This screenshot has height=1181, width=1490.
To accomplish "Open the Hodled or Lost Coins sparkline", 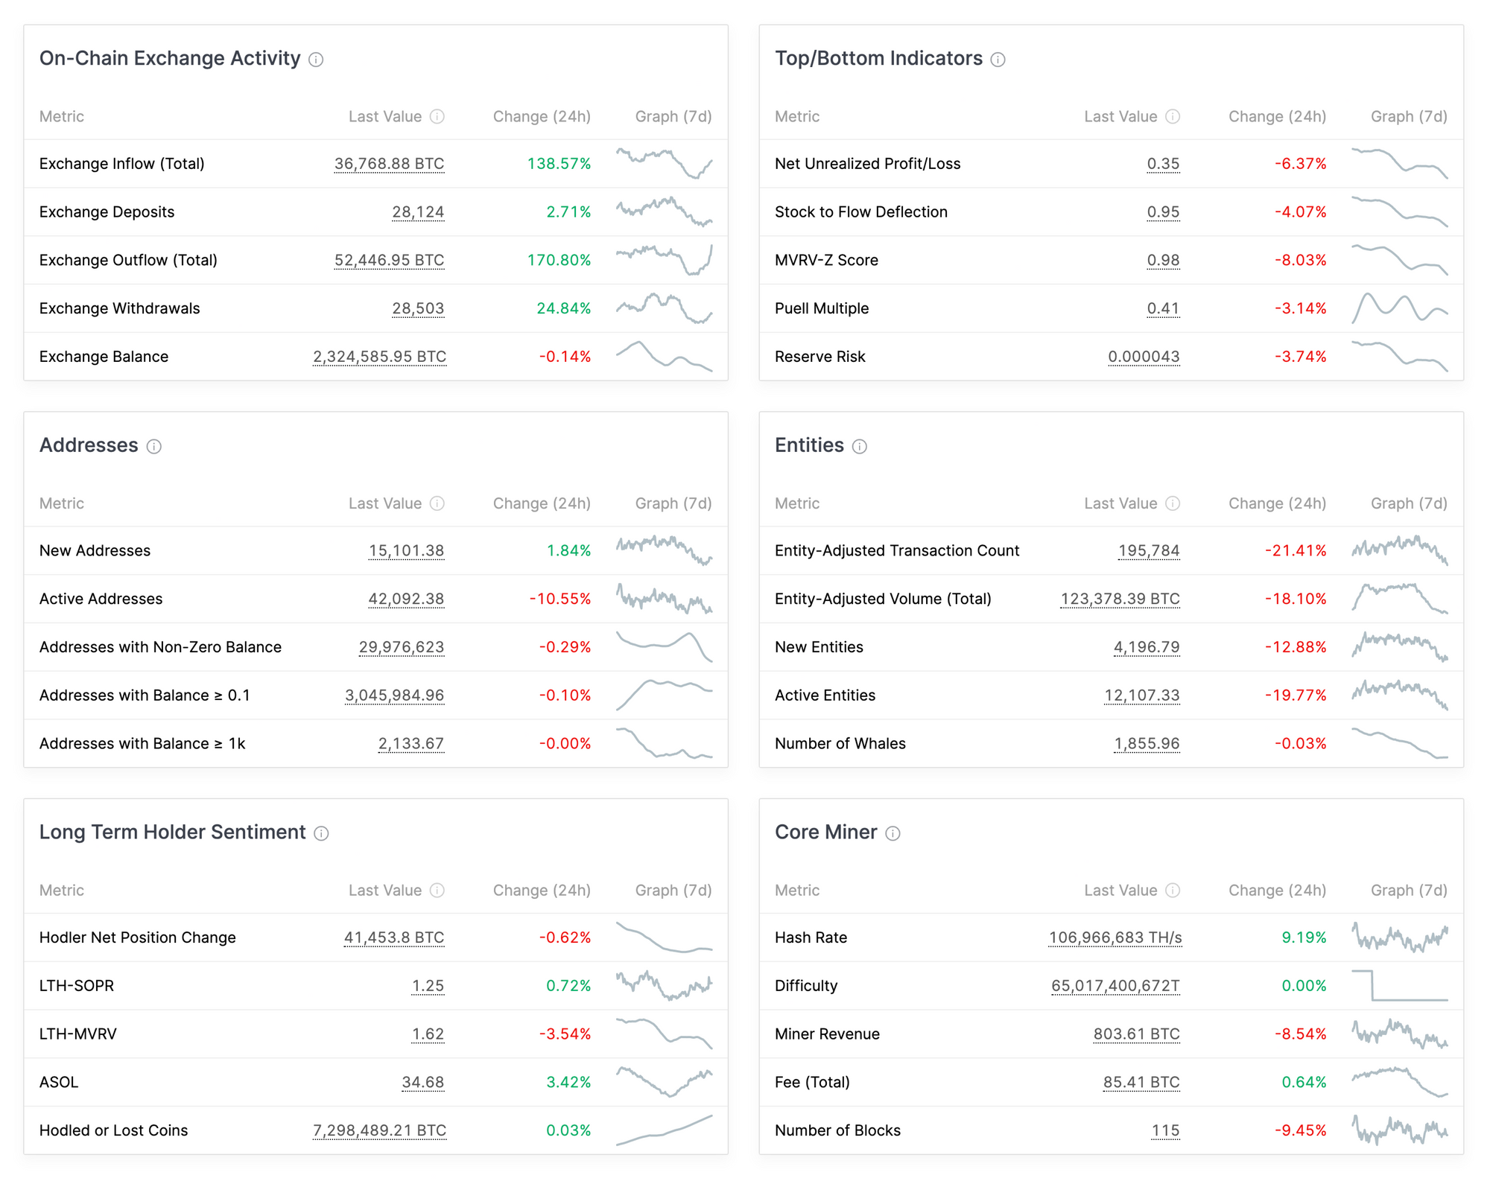I will (664, 1130).
